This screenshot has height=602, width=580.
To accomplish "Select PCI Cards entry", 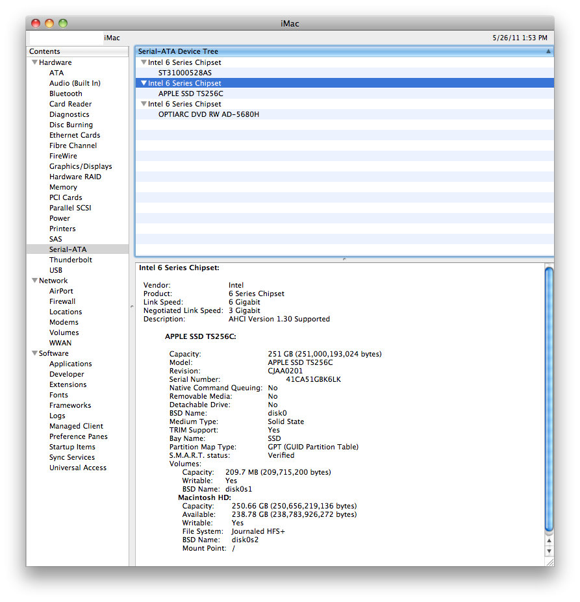I will click(x=66, y=197).
